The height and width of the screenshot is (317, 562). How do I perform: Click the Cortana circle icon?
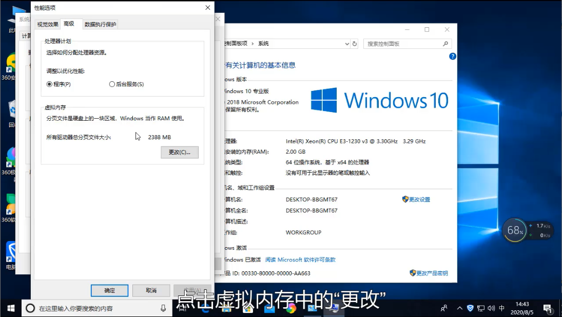tap(30, 308)
